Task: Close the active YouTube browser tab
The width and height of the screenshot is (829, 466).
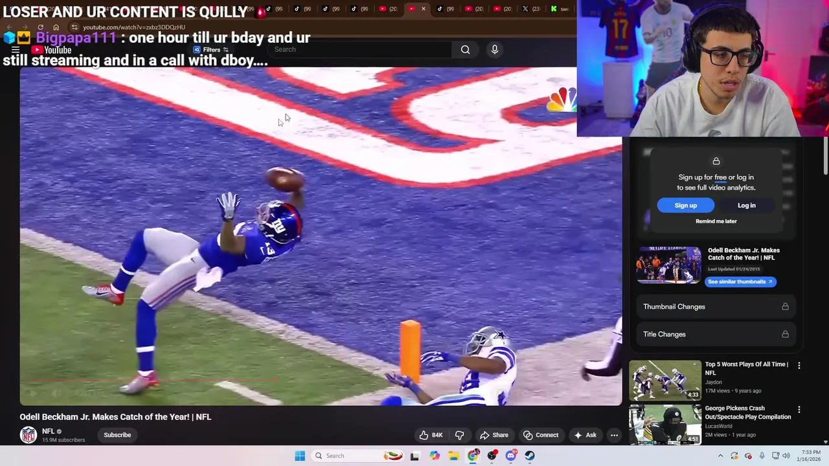Action: click(424, 9)
